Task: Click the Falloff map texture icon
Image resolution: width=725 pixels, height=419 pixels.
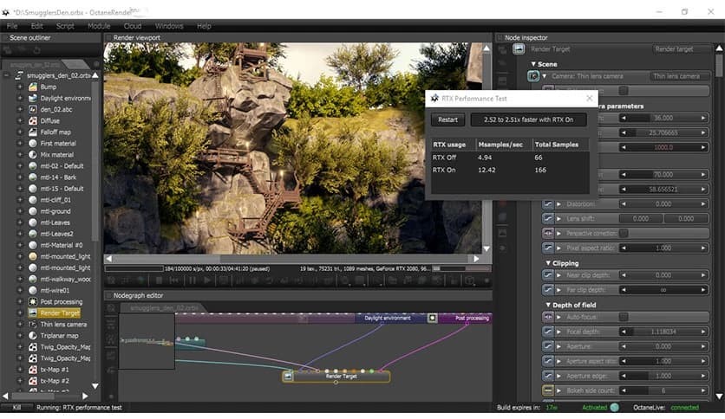Action: [33, 132]
